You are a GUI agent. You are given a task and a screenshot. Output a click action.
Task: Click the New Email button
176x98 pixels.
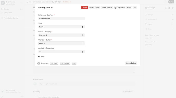128,92
